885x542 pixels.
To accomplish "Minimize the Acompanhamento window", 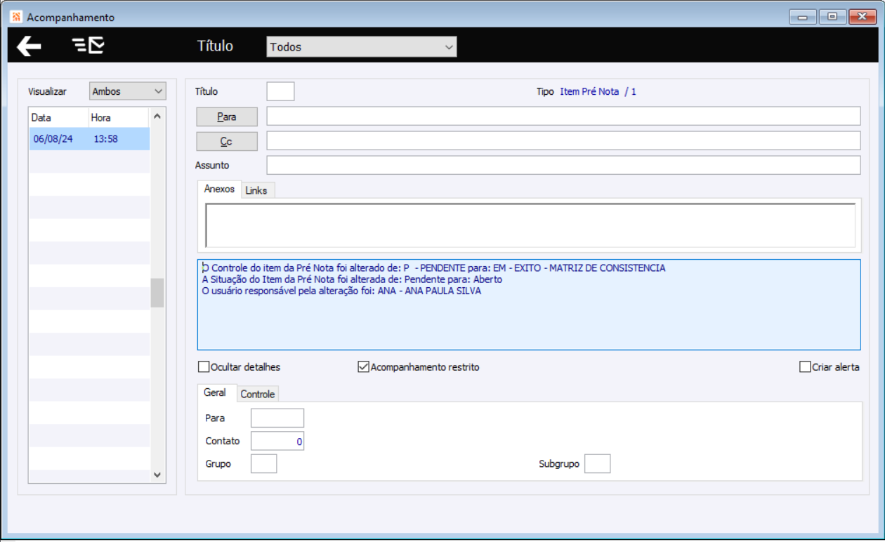I will (x=803, y=17).
